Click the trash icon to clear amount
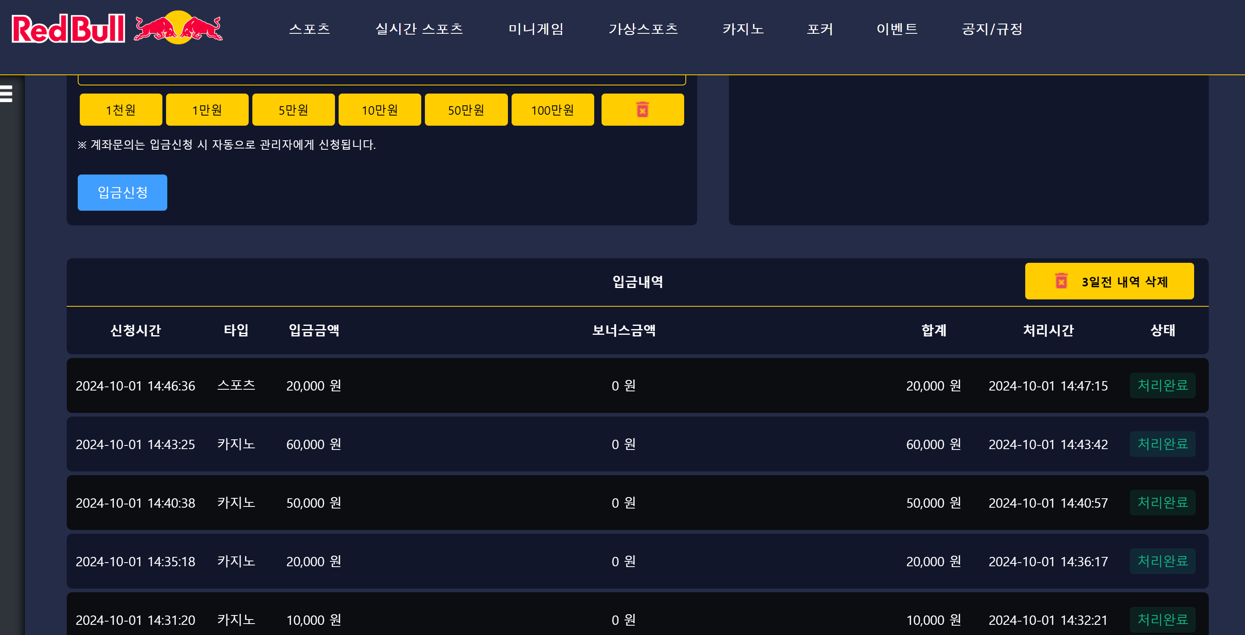 (x=642, y=109)
